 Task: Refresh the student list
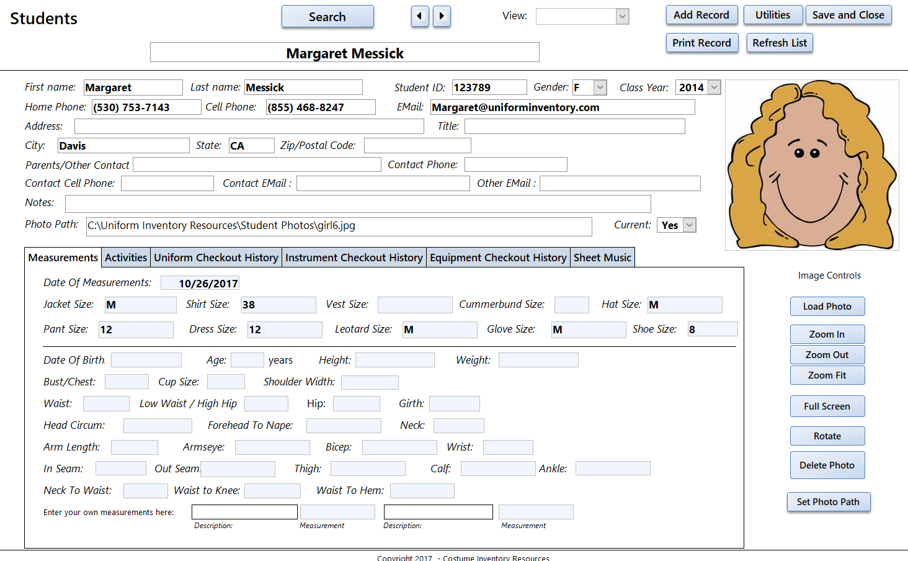tap(780, 43)
